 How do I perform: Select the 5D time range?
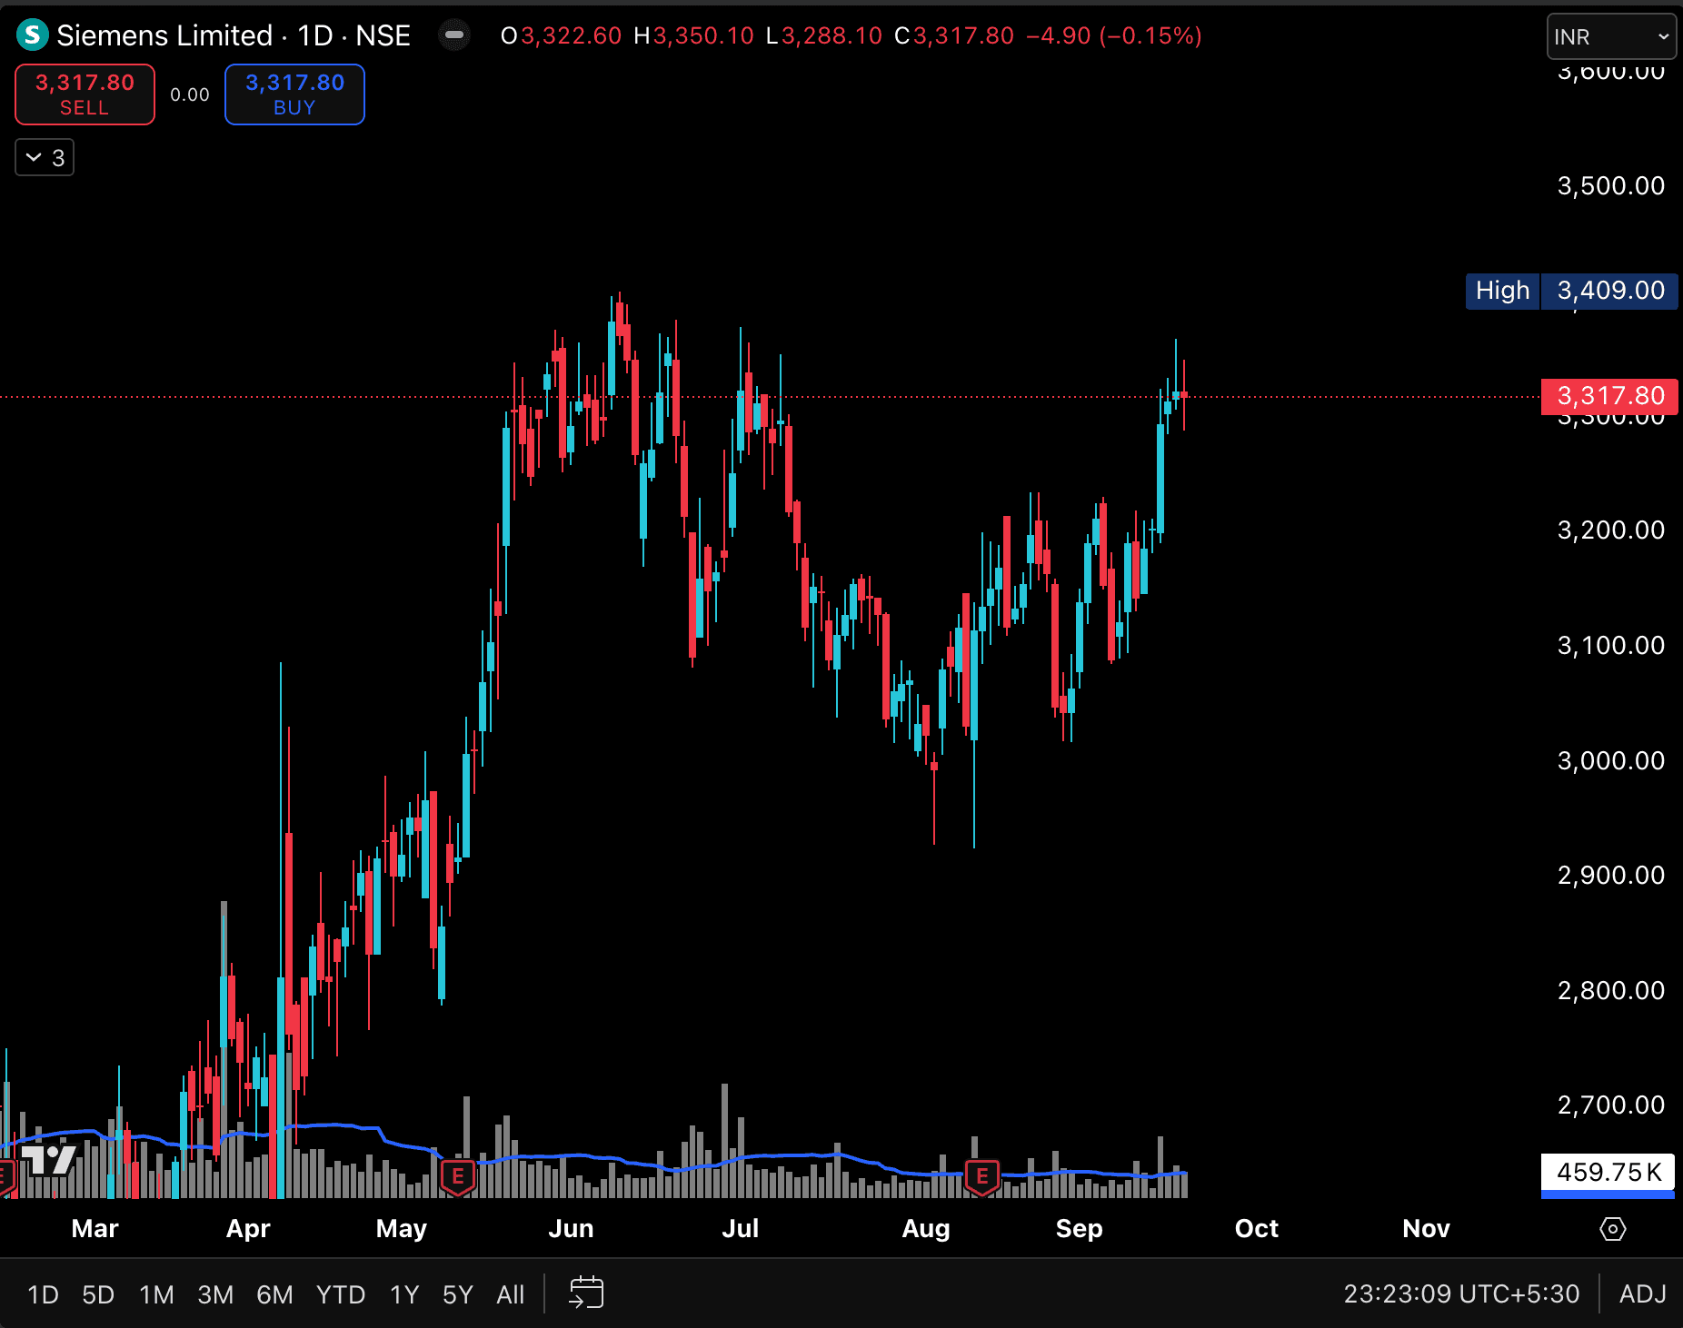coord(98,1294)
